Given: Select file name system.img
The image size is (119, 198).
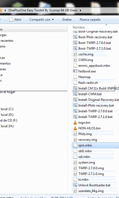Looking at the screenshot, I should point(87,162).
